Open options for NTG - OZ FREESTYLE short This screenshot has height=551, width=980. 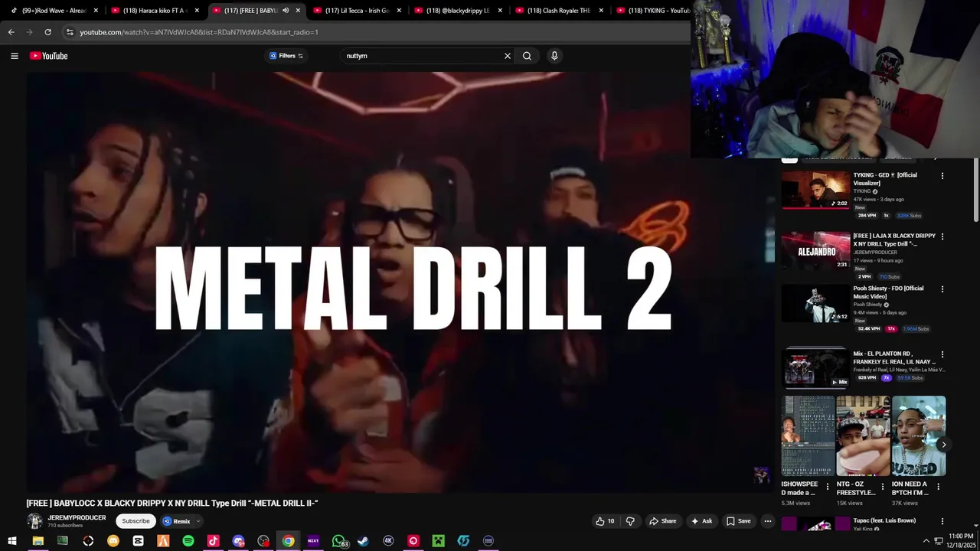click(x=882, y=486)
